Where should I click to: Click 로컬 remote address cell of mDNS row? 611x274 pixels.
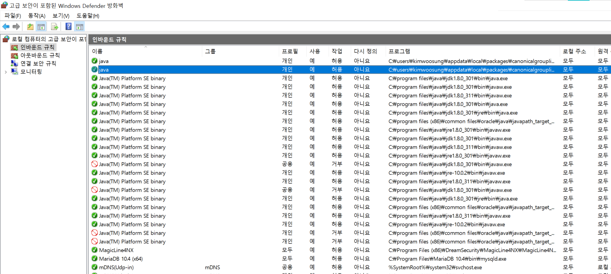click(x=603, y=267)
